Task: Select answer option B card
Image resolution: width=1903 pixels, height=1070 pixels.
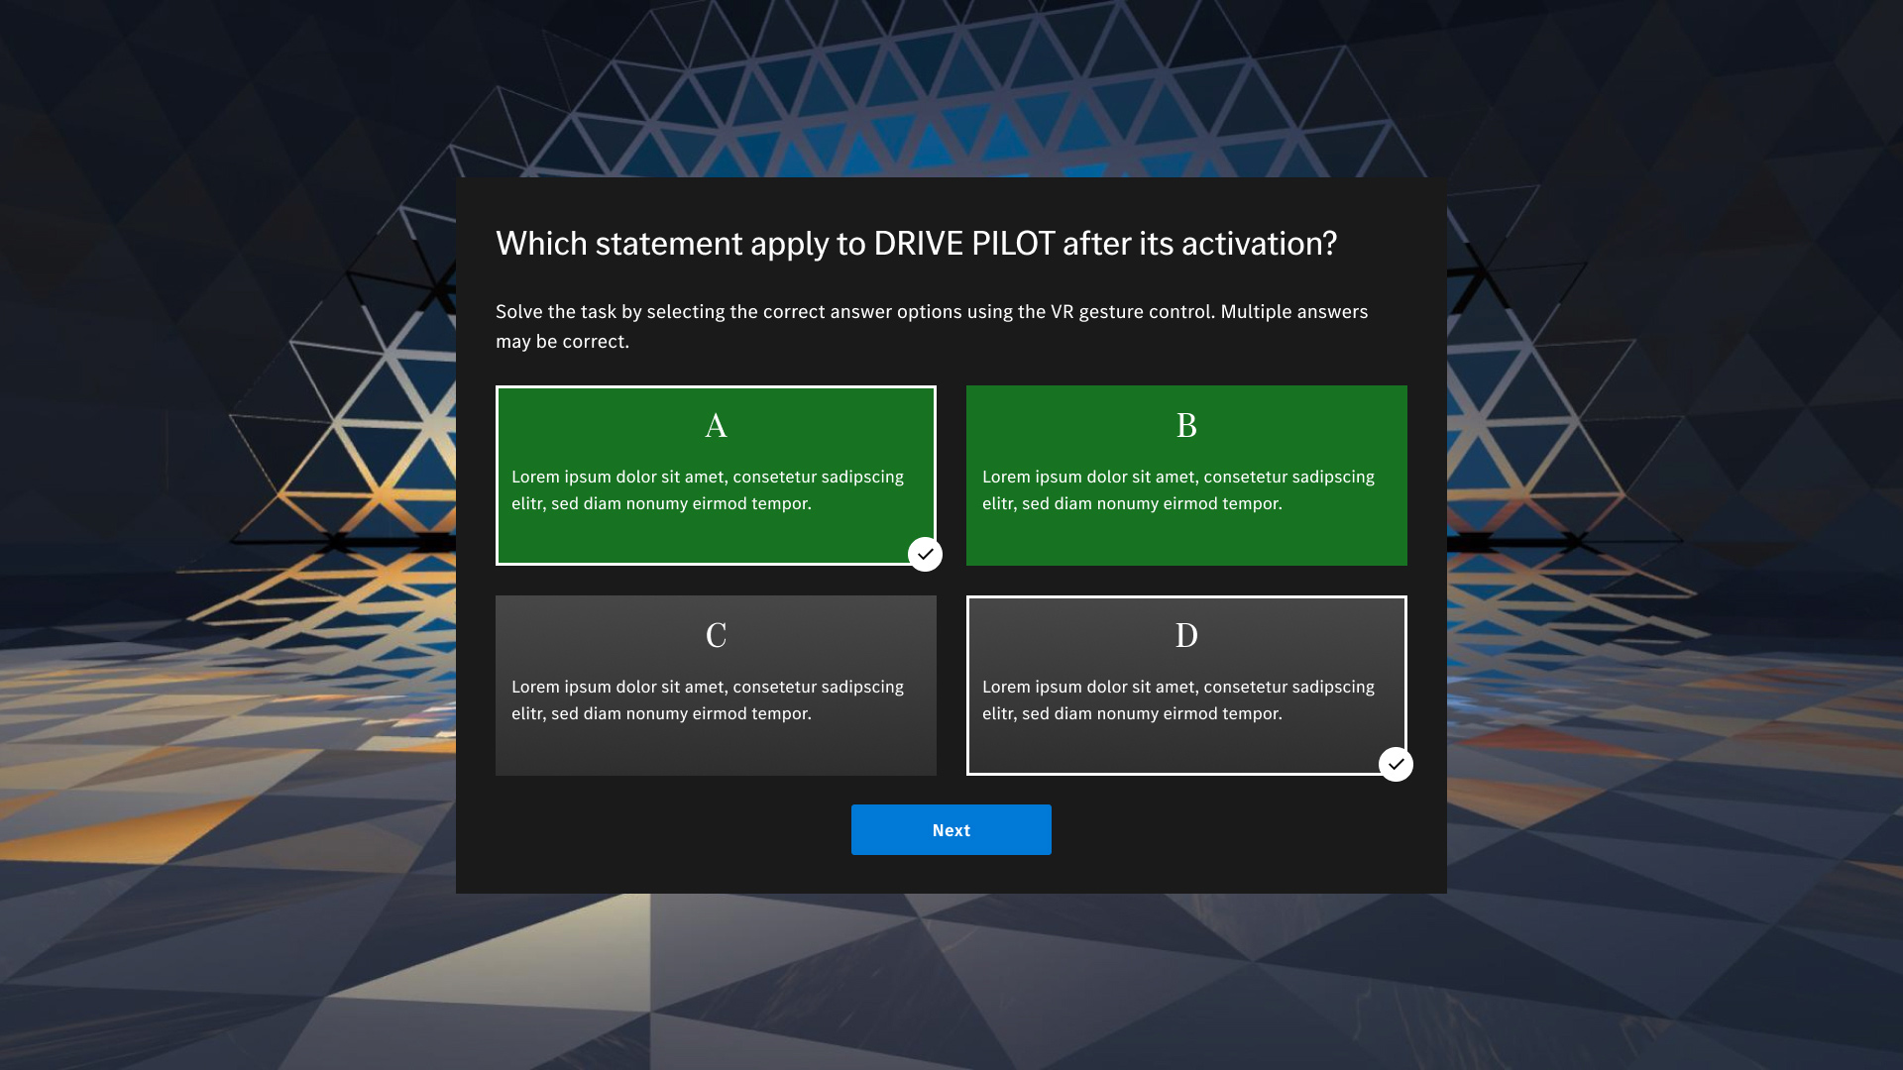Action: (1186, 476)
